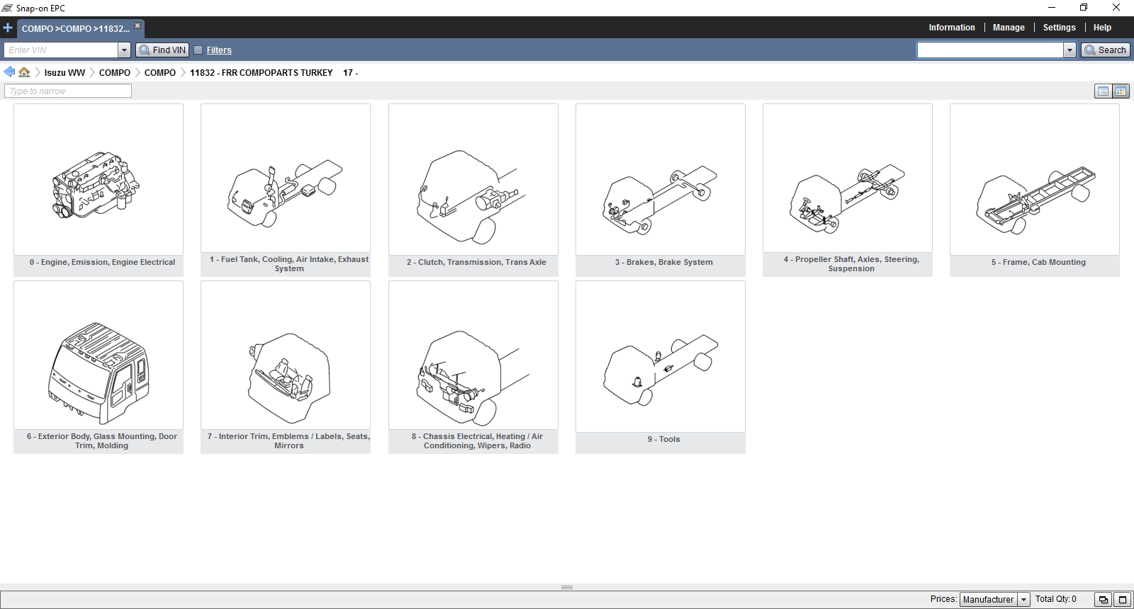Open Clutch, Transmission, Trans Axle thumbnail
This screenshot has height=609, width=1134.
pos(473,180)
